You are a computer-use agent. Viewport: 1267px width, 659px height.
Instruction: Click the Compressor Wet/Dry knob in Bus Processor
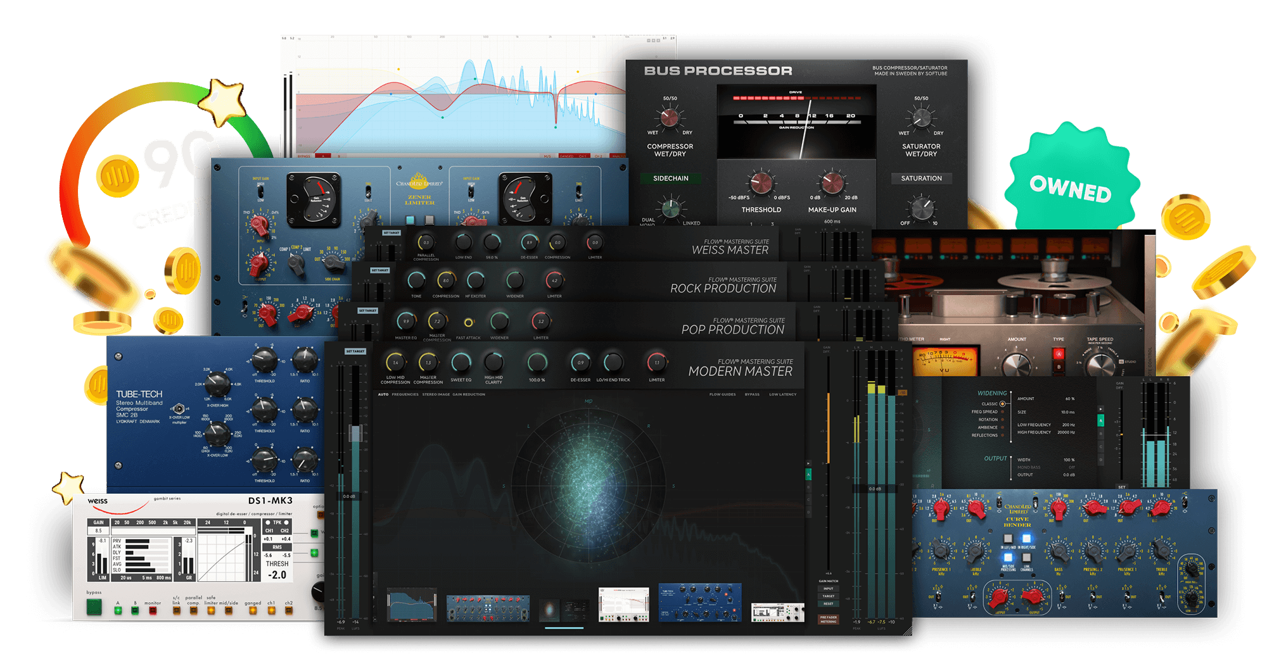670,118
